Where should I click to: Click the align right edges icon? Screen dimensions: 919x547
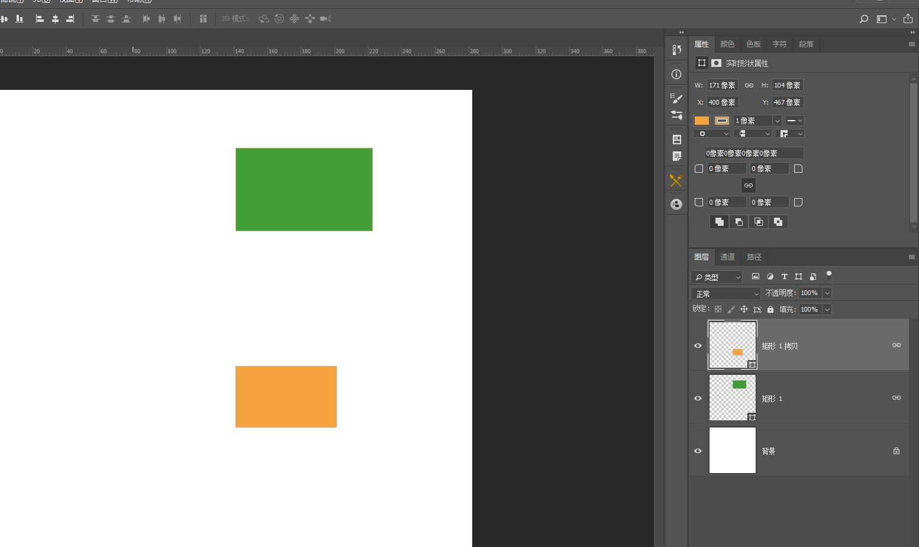coord(70,19)
